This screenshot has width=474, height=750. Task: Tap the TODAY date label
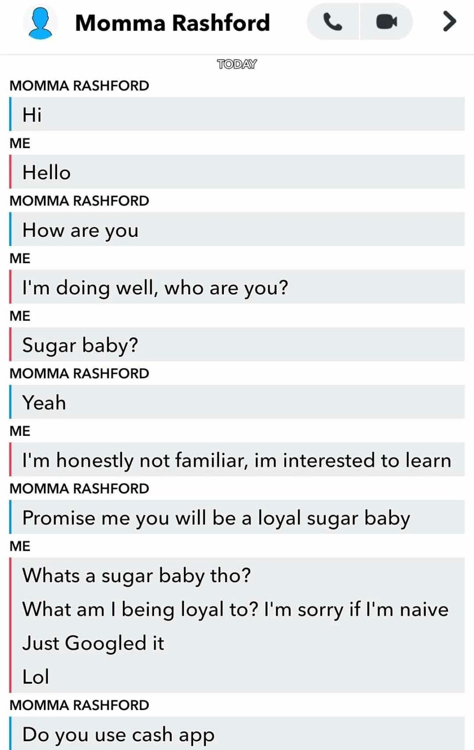click(237, 64)
